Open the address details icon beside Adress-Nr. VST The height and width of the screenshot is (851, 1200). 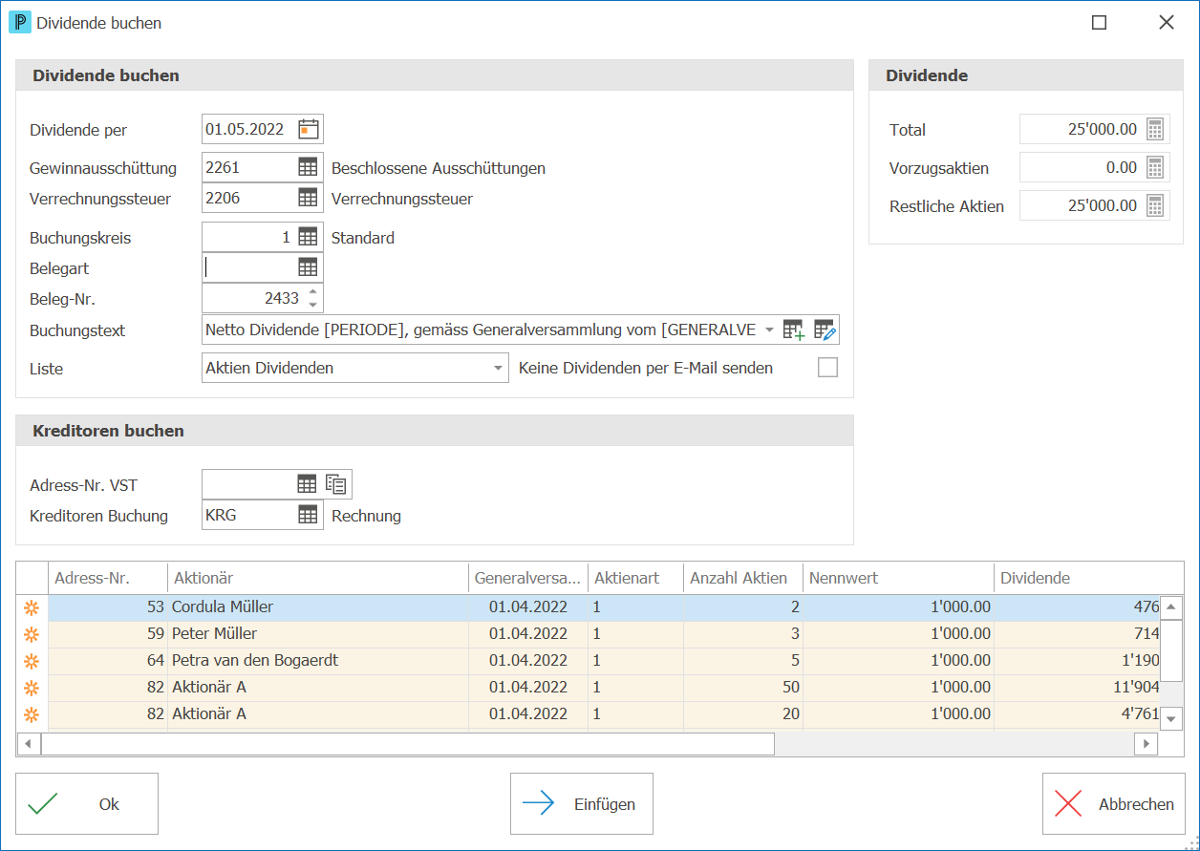(x=335, y=484)
